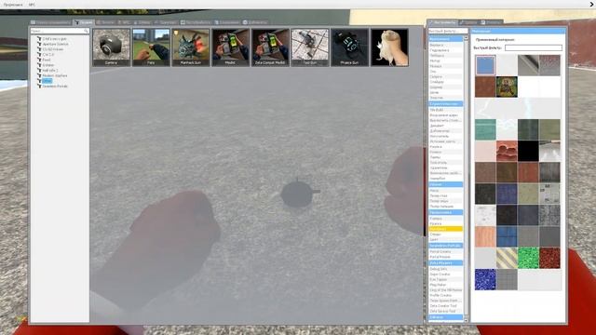Pick the Manhack Gun thumbnail
Viewport: 596px width, 335px height.
[x=190, y=47]
